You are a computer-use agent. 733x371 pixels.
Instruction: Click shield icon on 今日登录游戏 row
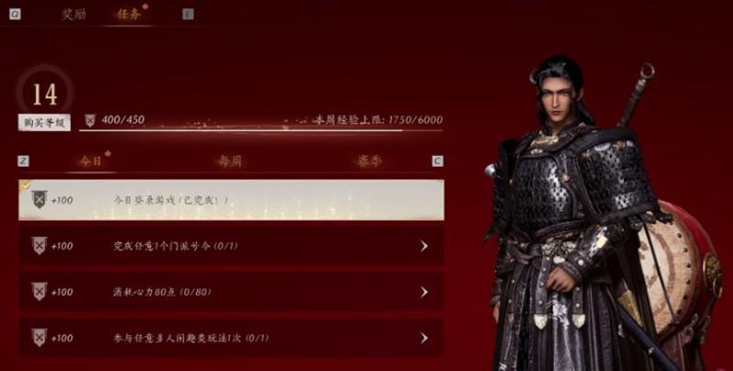tap(39, 200)
